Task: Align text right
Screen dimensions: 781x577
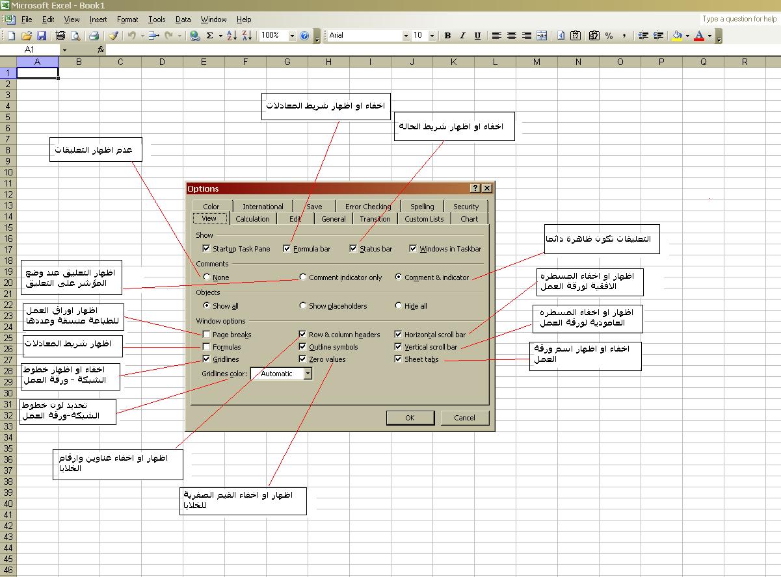Action: coord(527,36)
